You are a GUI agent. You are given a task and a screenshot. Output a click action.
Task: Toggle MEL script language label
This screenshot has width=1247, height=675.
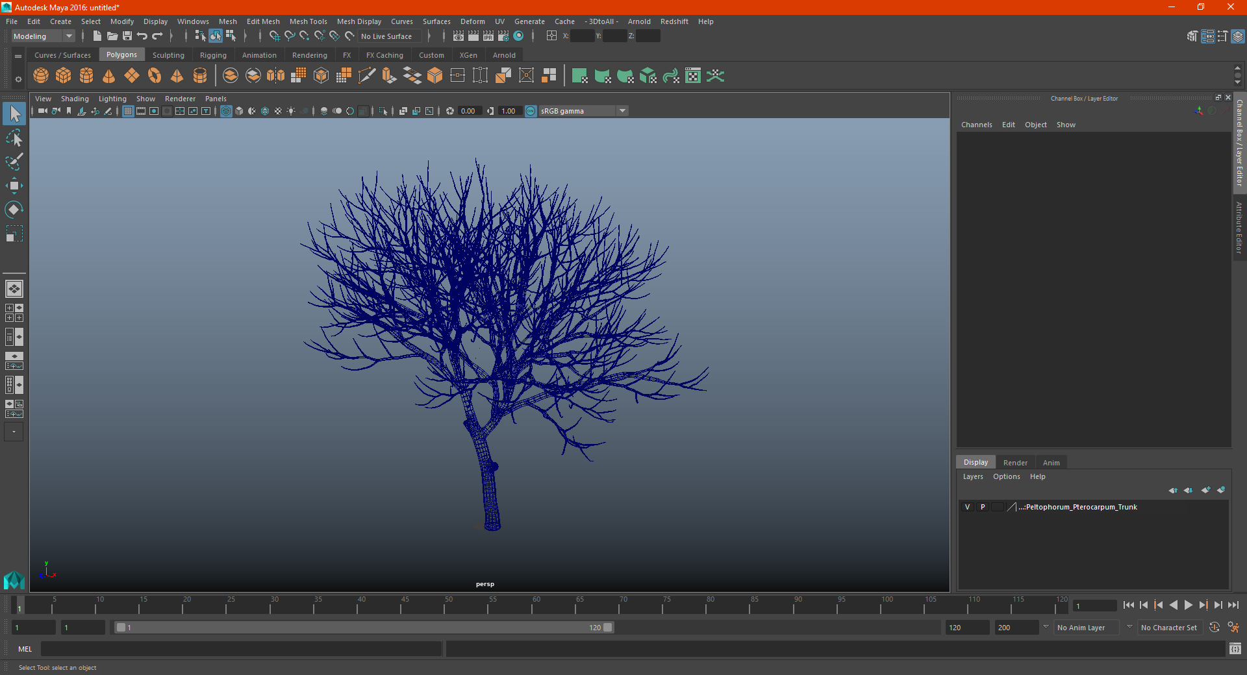click(x=25, y=649)
